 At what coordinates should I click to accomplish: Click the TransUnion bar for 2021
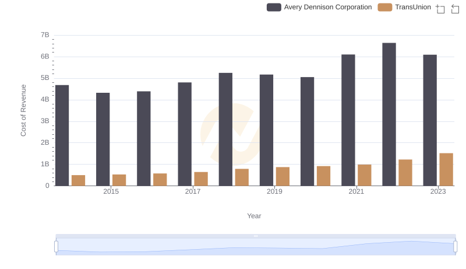pyautogui.click(x=365, y=175)
